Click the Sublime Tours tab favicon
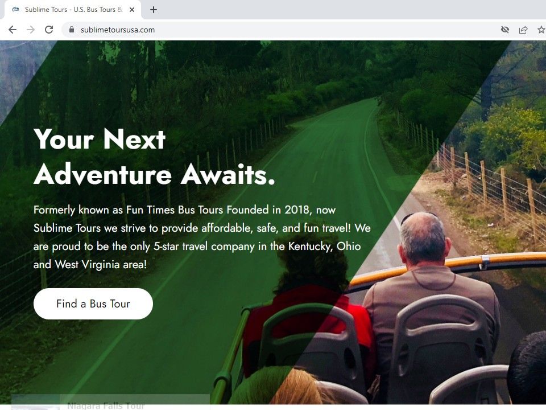This screenshot has width=546, height=410. (x=16, y=10)
